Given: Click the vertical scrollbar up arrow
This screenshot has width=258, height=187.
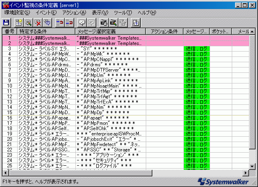Looking at the screenshot, I should pyautogui.click(x=252, y=32).
